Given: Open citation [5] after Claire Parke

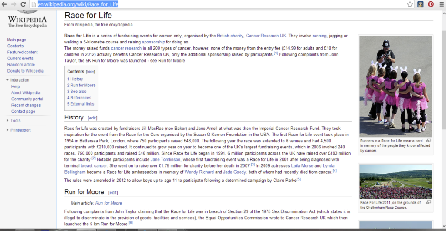Looking at the screenshot, I should pos(298,179).
